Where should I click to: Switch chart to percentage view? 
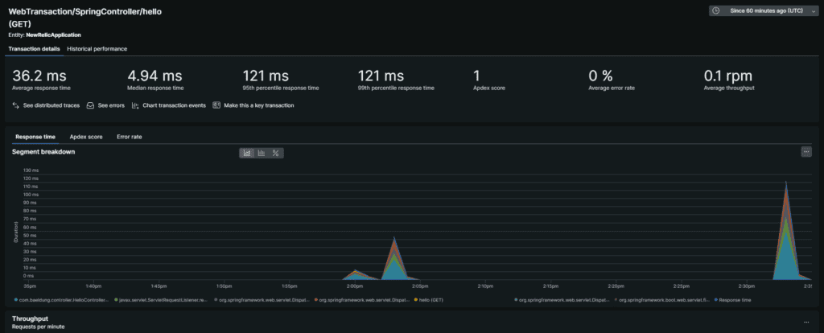[x=275, y=153]
